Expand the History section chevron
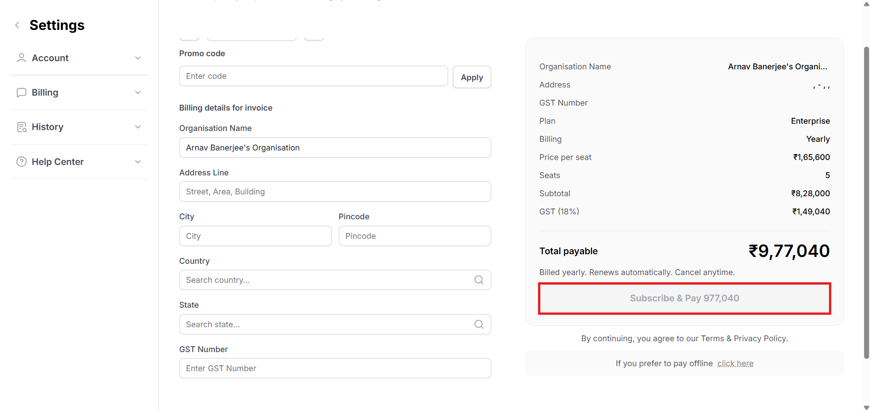The width and height of the screenshot is (870, 411). (x=138, y=127)
